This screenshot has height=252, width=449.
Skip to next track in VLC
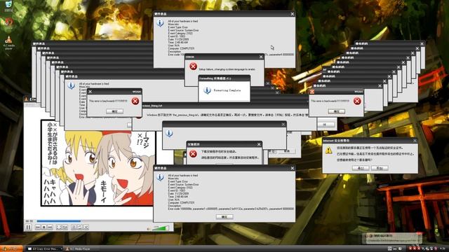(50, 227)
